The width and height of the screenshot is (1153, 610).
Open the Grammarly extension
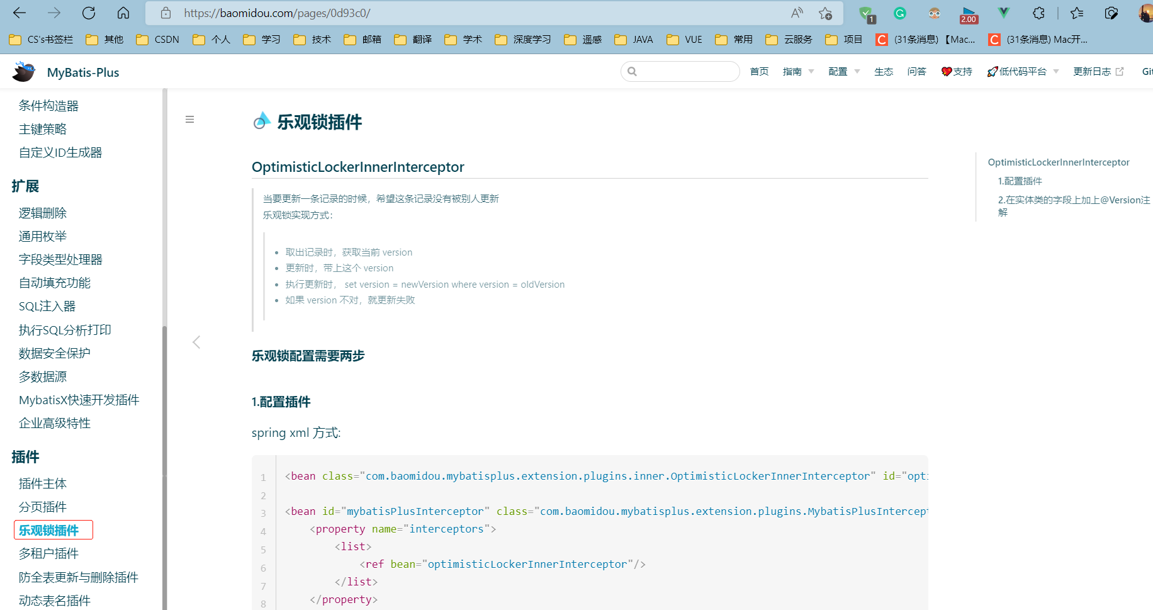(900, 13)
